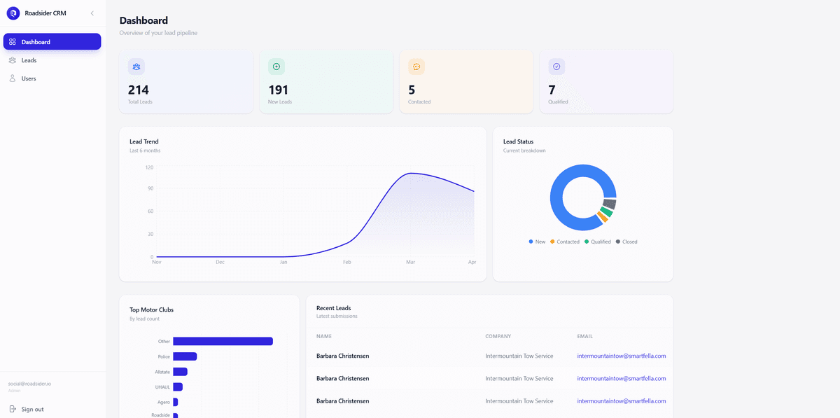The image size is (840, 418).
Task: Click the Users sidebar person icon
Action: [13, 78]
